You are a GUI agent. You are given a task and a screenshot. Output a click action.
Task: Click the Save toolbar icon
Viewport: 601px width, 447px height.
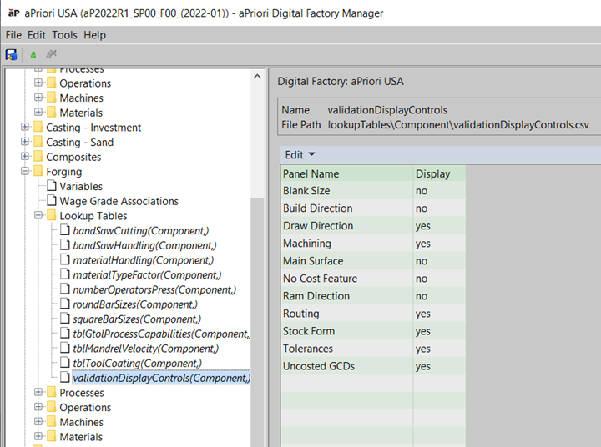(x=11, y=54)
